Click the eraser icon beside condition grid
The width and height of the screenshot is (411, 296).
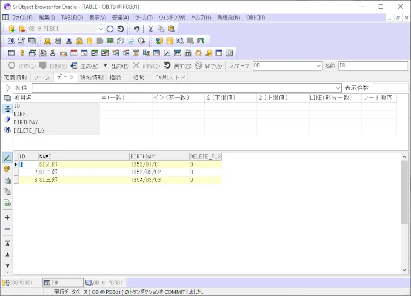[x=7, y=119]
